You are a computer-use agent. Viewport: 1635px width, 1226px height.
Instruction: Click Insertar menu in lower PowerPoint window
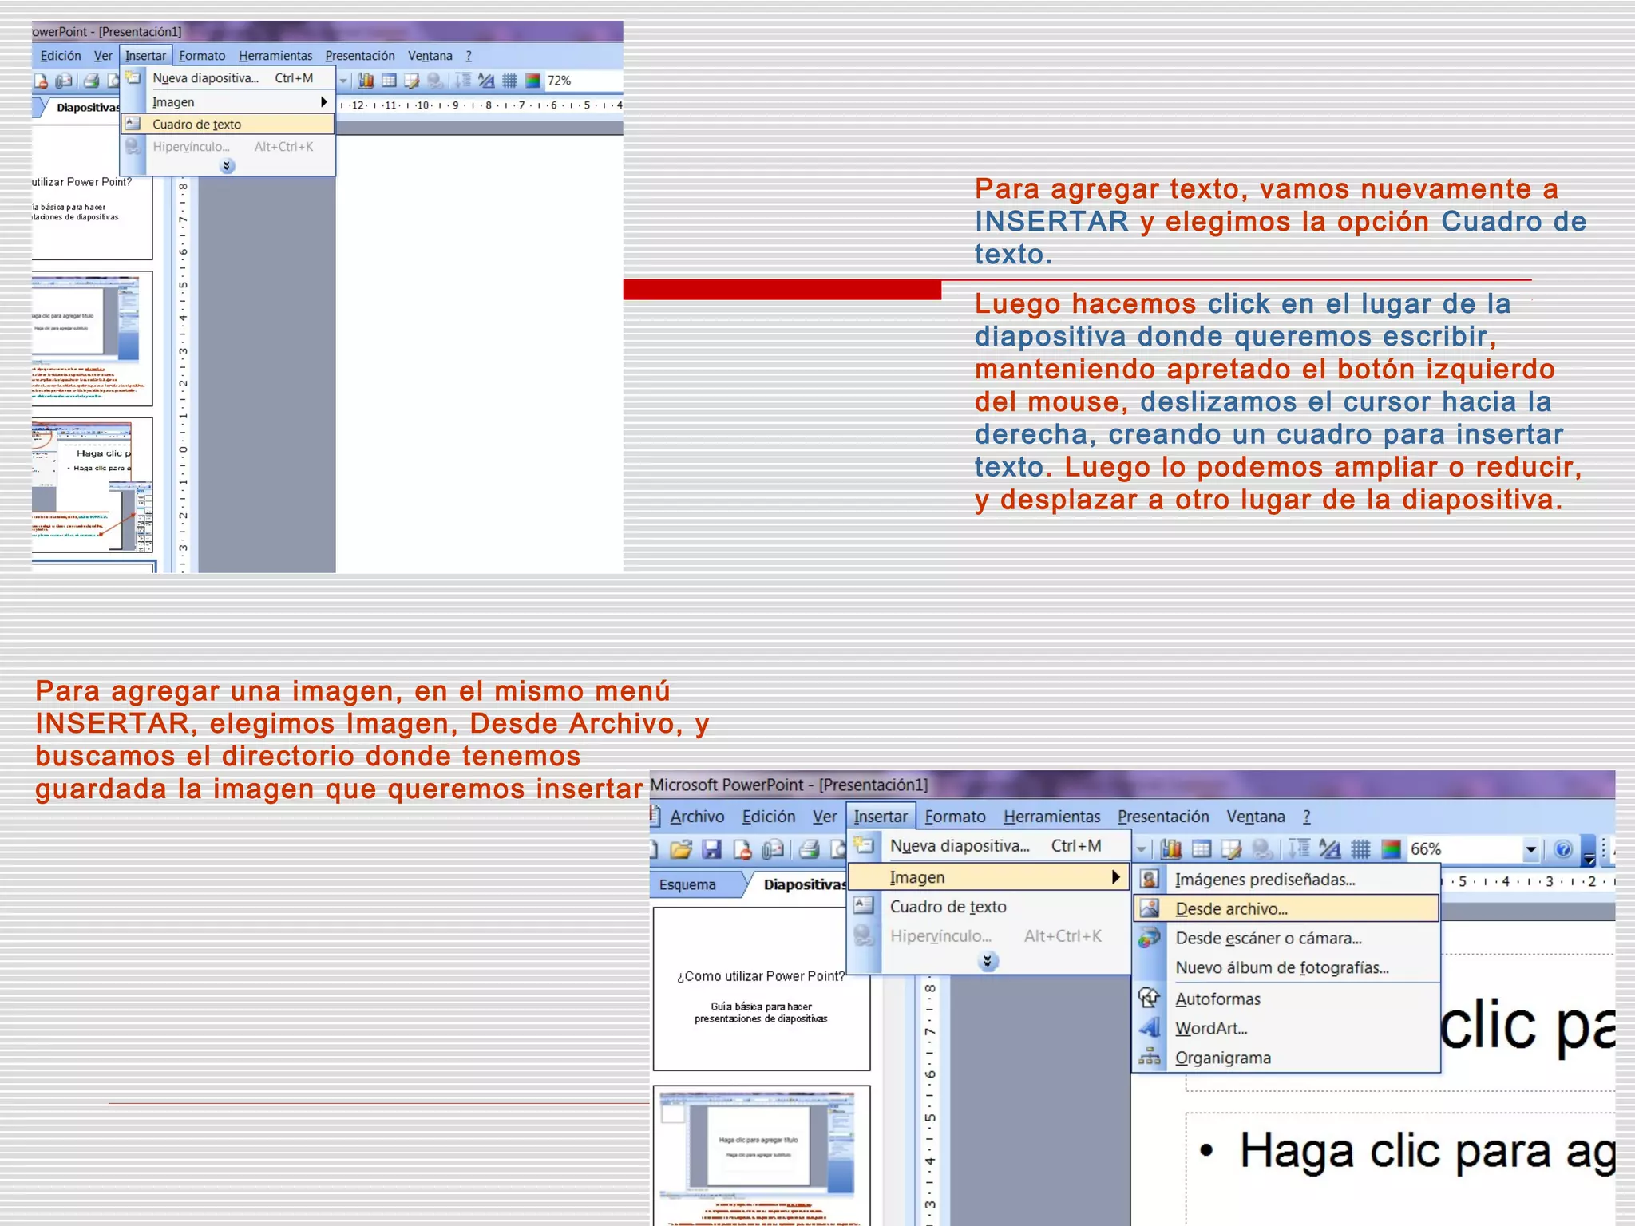[881, 817]
